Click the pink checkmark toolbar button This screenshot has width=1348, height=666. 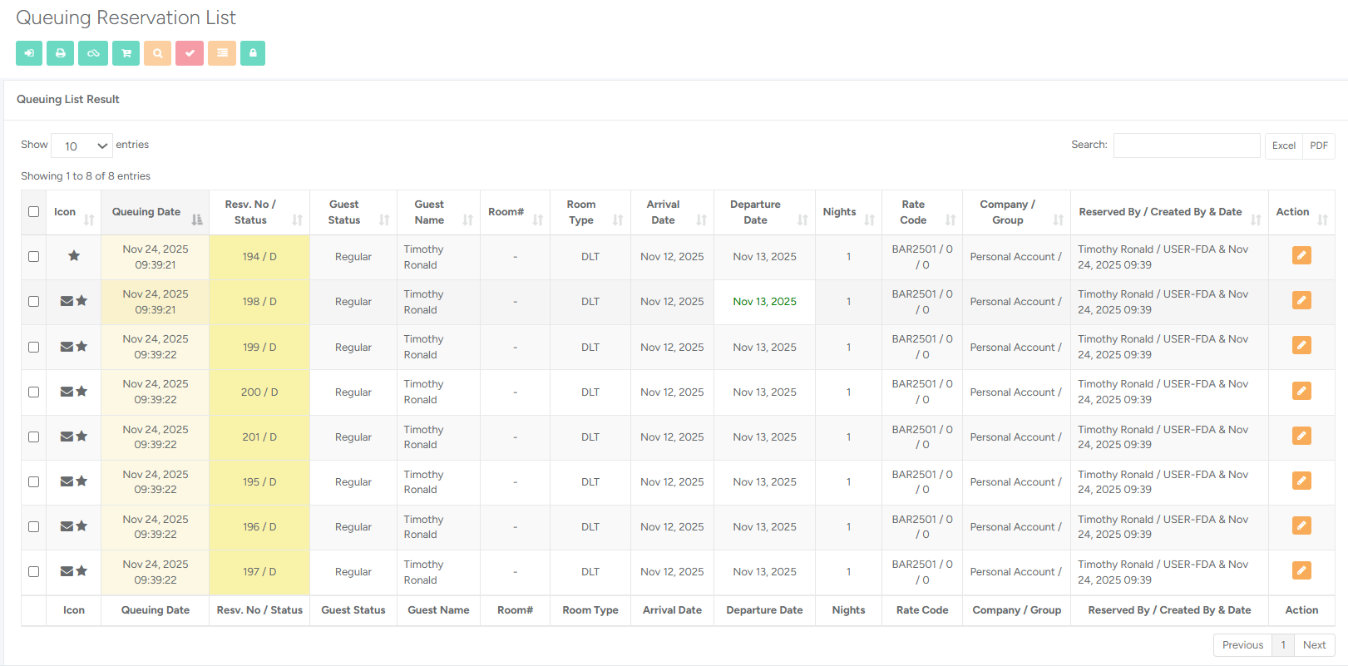[190, 53]
